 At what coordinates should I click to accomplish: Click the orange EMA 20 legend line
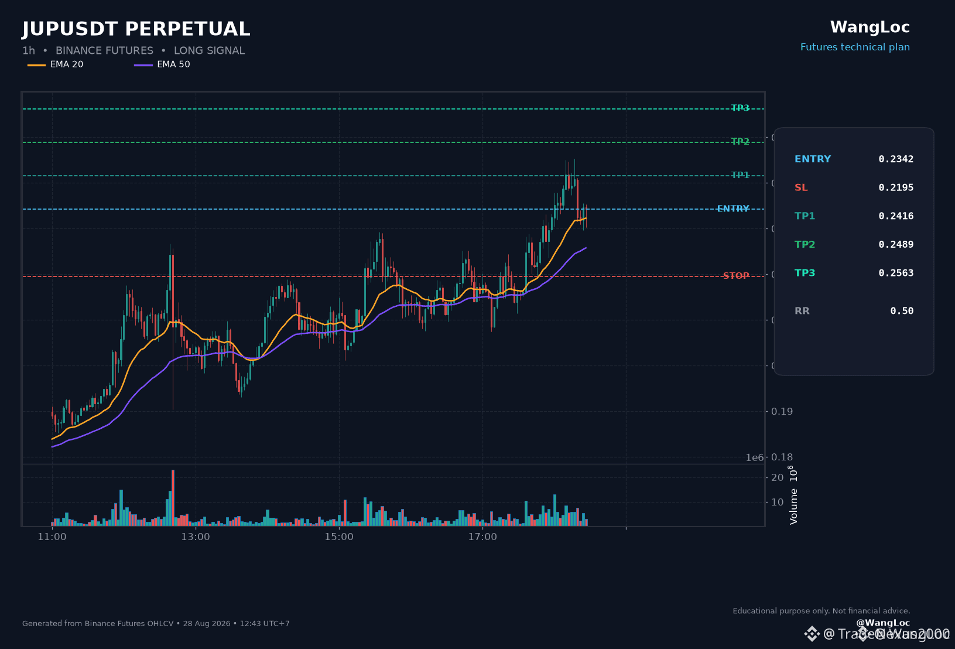click(36, 65)
